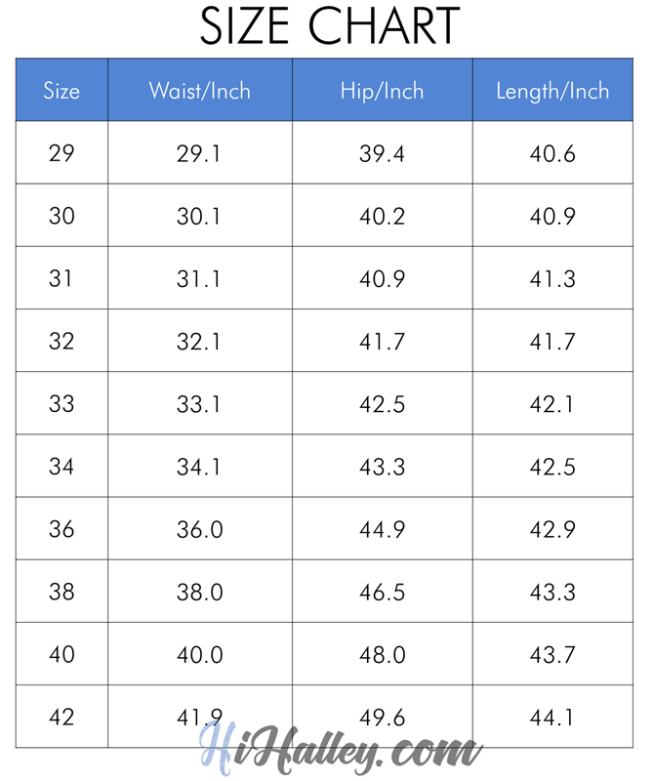This screenshot has height=781, width=653.
Task: Click size 38 in the Size column
Action: 61,591
